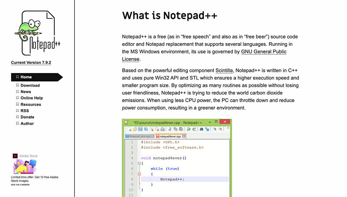The height and width of the screenshot is (197, 347).
Task: Go to the News section
Action: tap(26, 92)
